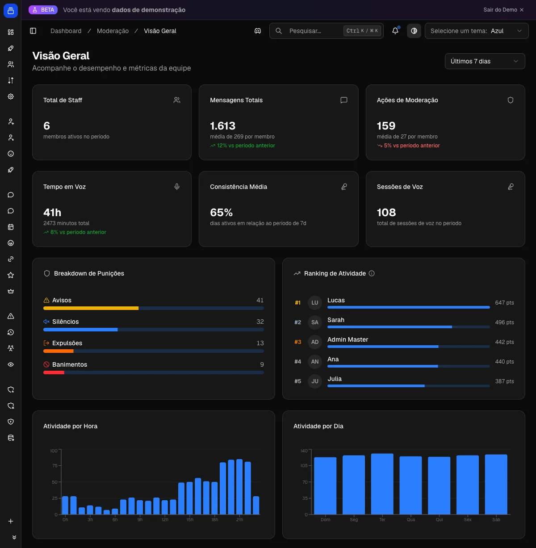Click the 108 voice sessions value

click(x=386, y=213)
